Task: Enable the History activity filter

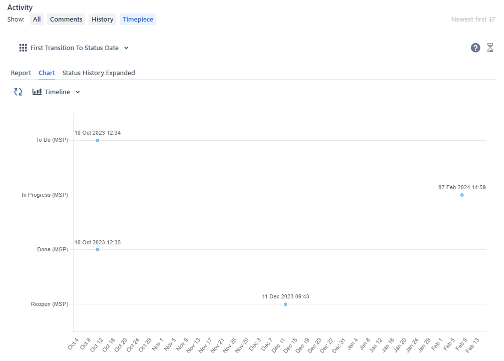Action: [x=102, y=19]
